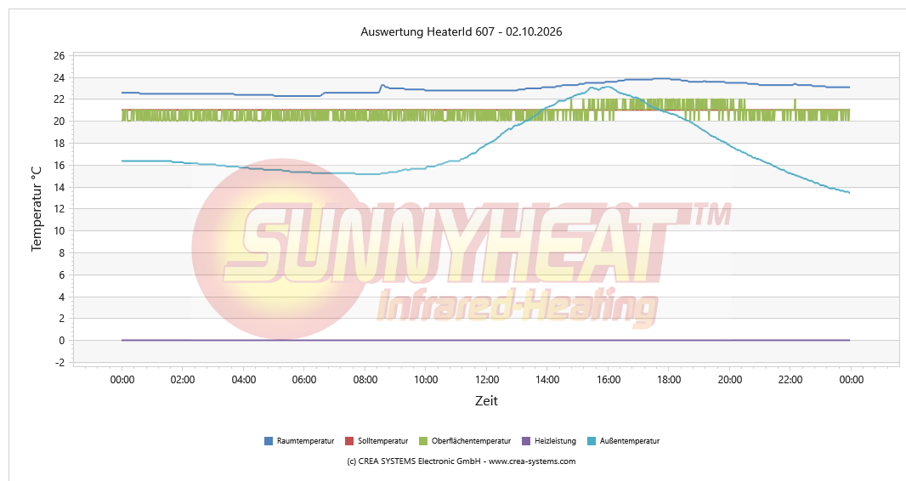Click the 10:00 time axis label

pyautogui.click(x=426, y=380)
